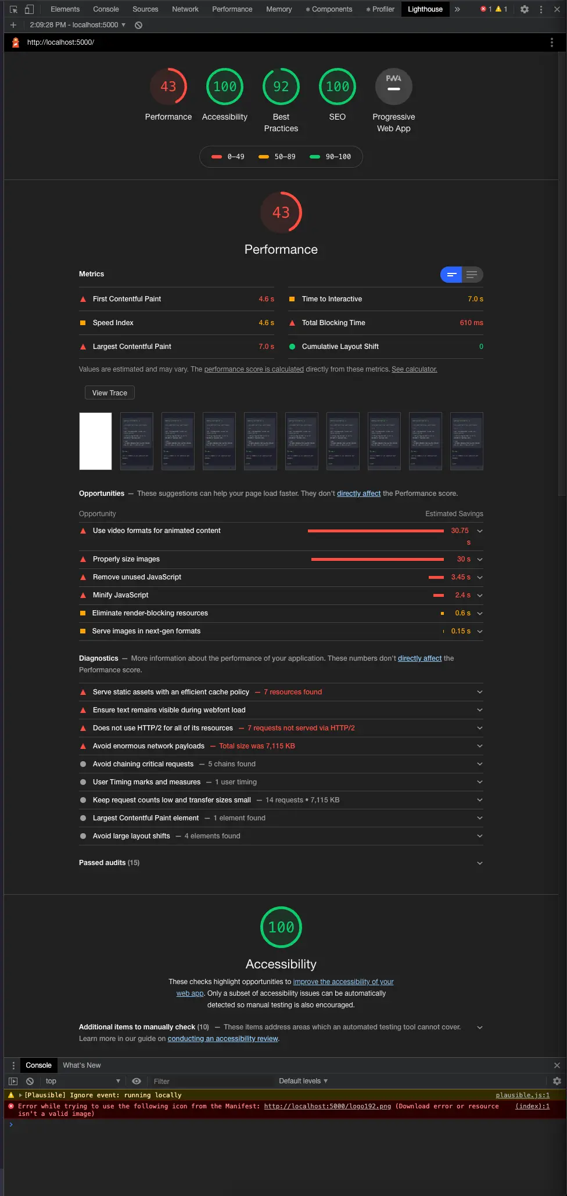567x1196 pixels.
Task: Click the clear console icon
Action: click(30, 1081)
